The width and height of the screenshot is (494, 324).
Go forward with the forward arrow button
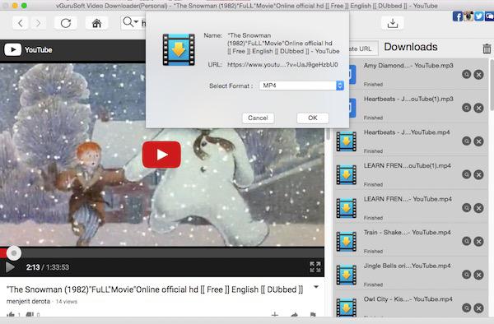point(38,23)
